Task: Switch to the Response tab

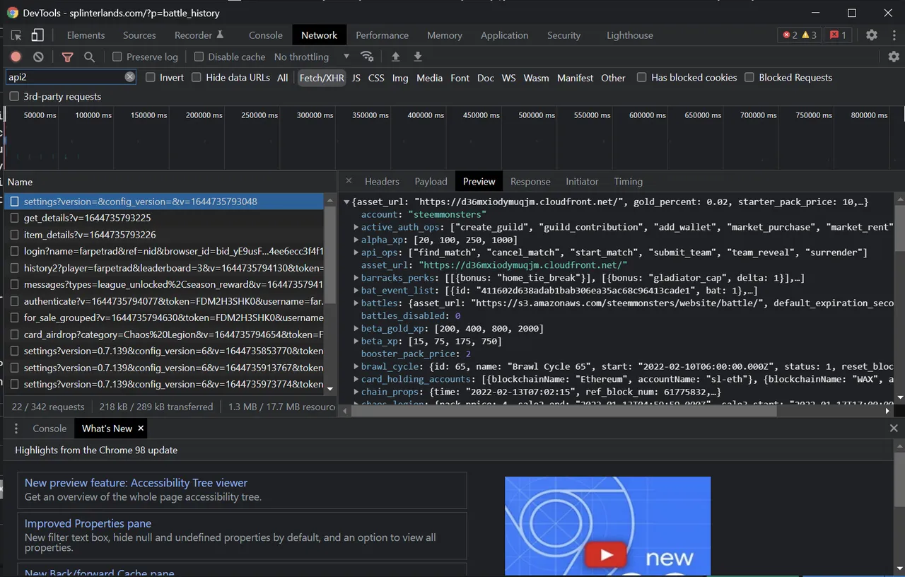Action: (530, 181)
